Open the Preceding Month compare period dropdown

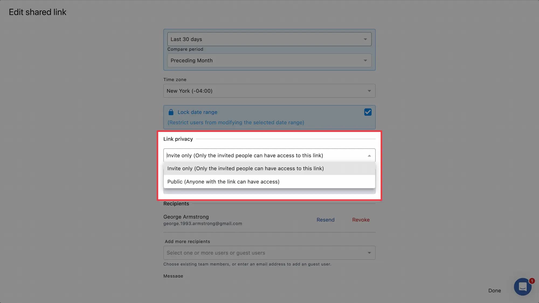tap(269, 60)
